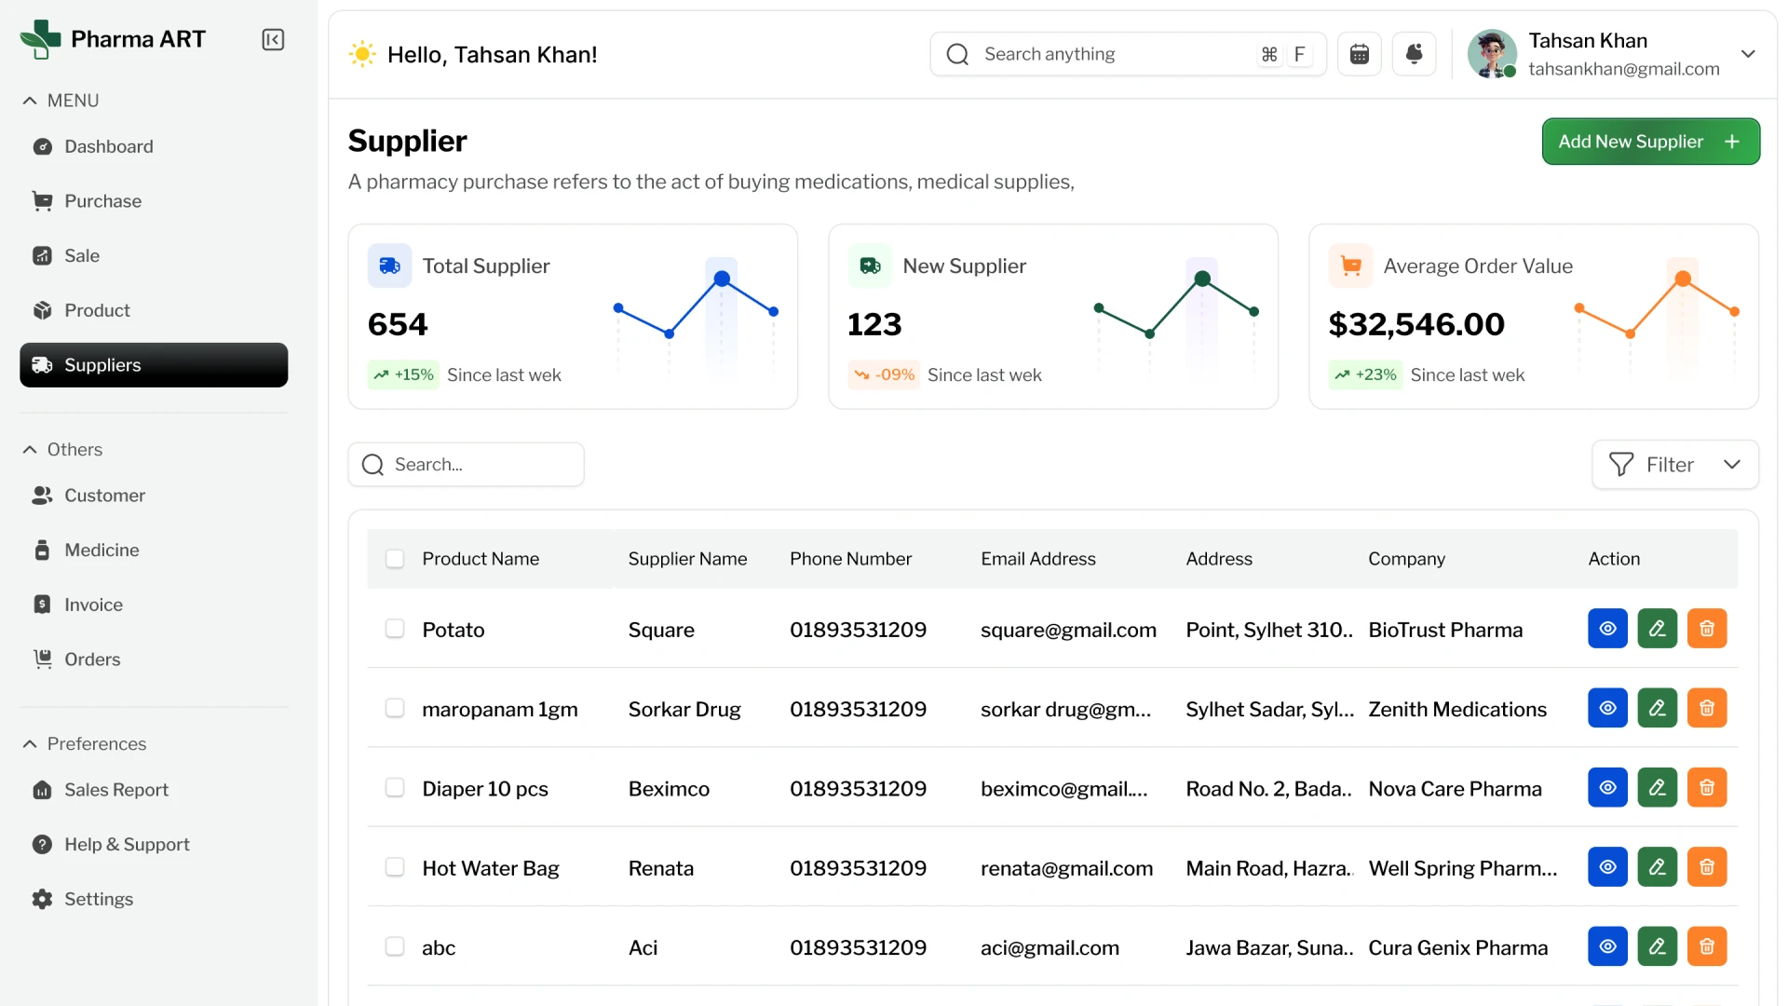Check the Diaper 10 pcs row checkbox
The width and height of the screenshot is (1788, 1006).
tap(395, 788)
